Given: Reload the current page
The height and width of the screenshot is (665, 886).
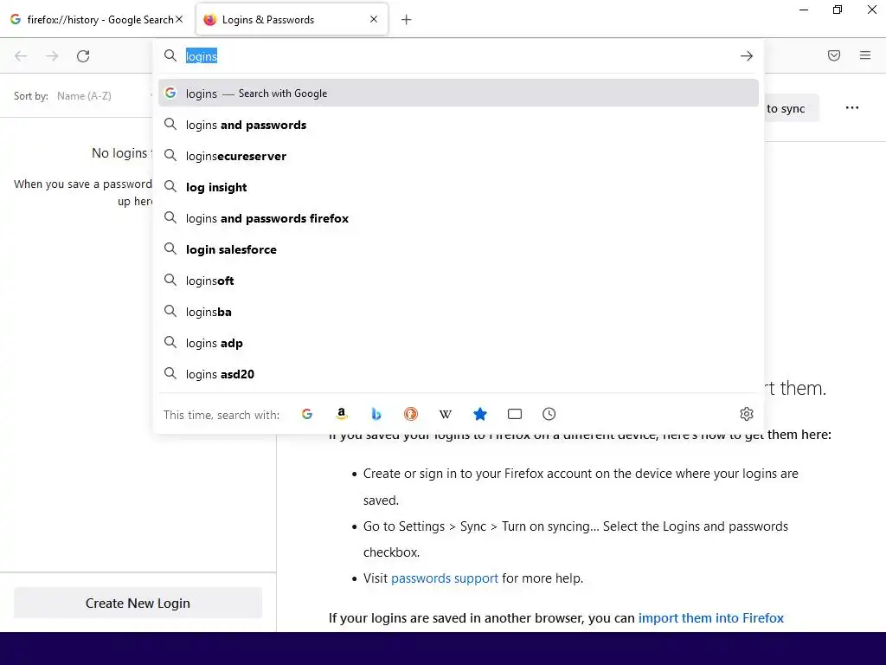Looking at the screenshot, I should point(83,56).
